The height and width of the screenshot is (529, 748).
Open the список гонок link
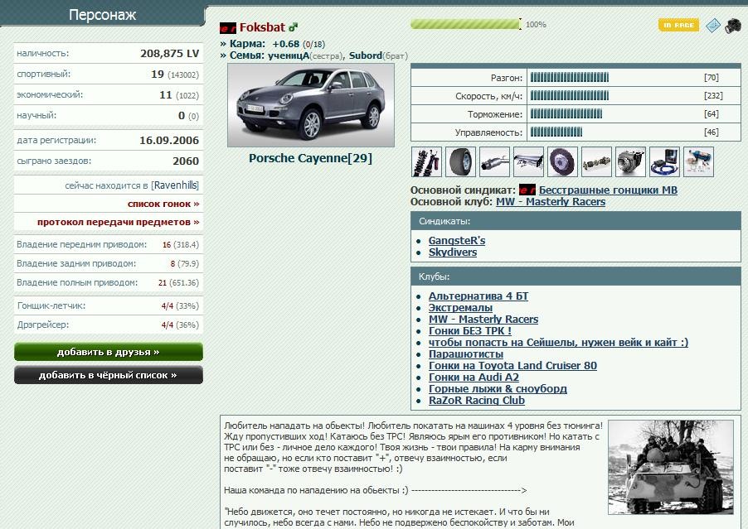pos(163,204)
